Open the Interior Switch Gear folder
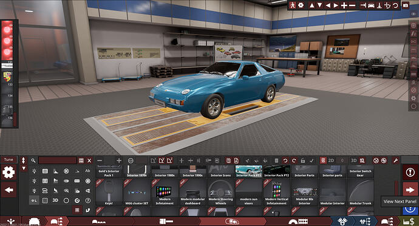 point(360,171)
